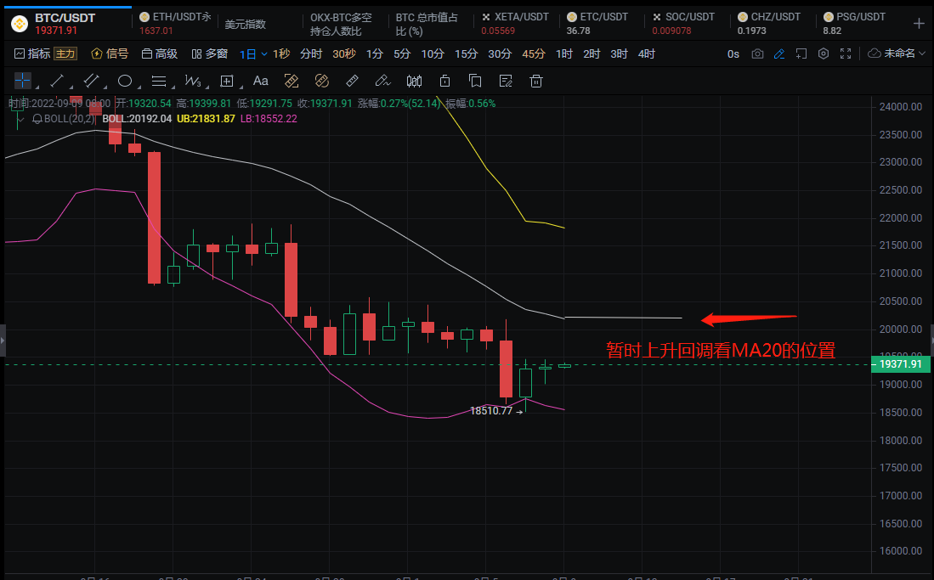
Task: Collapse the BOLL indicator legend chevron
Action: click(19, 119)
